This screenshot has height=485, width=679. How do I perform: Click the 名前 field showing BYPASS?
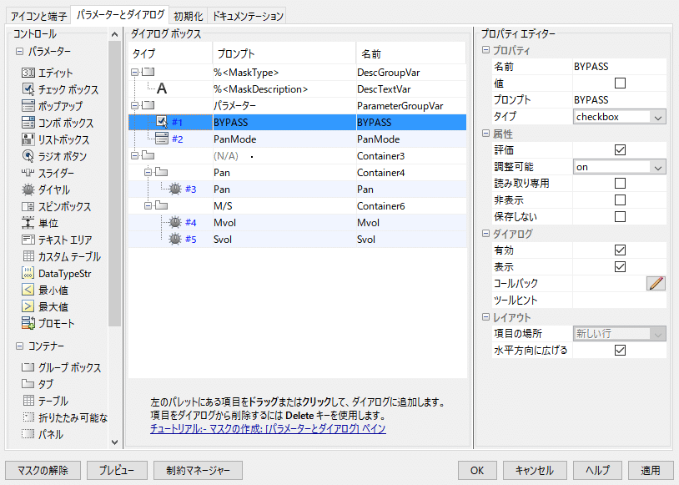(x=619, y=67)
